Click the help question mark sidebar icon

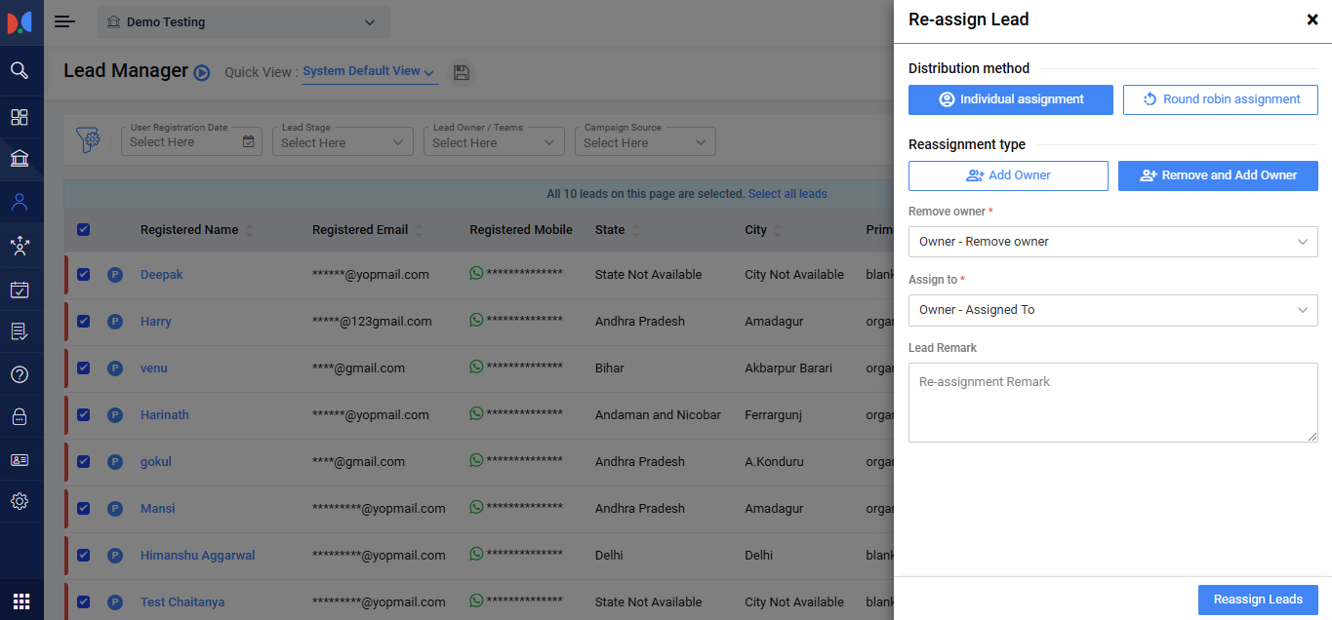pos(20,374)
